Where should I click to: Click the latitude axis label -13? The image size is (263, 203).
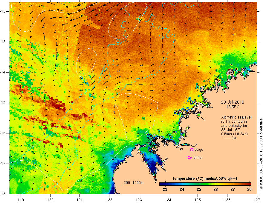[x=3, y=42]
